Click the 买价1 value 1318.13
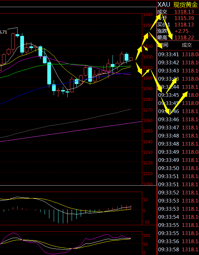The height and width of the screenshot is (255, 199). (184, 25)
